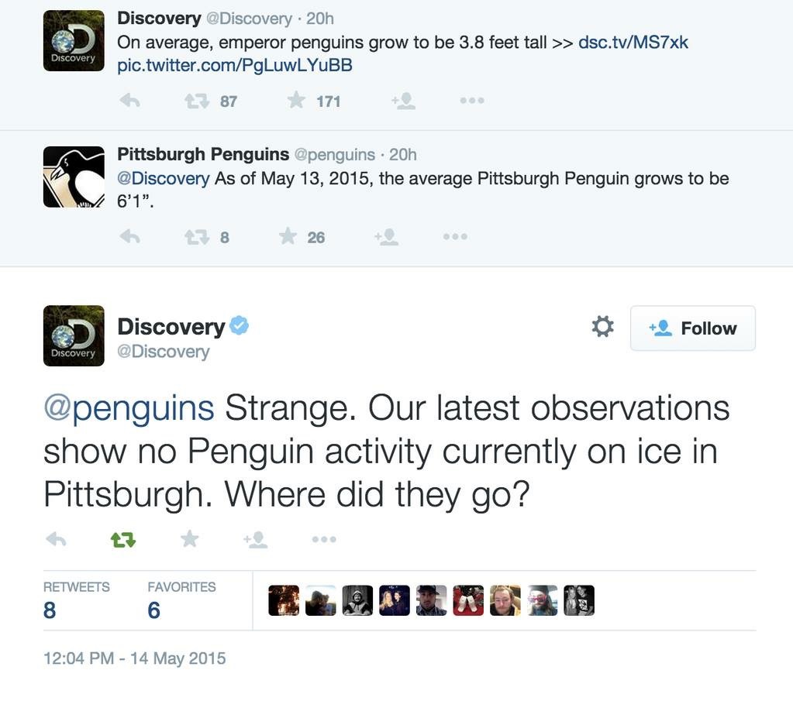Click the @penguins mention in main tweet

point(129,408)
